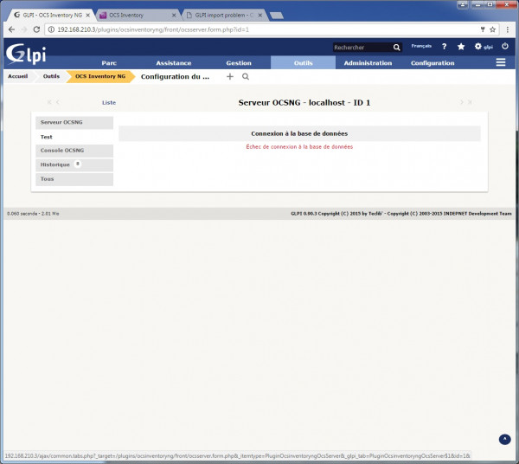519x464 pixels.
Task: Click the last-record navigation arrow
Action: coord(470,102)
